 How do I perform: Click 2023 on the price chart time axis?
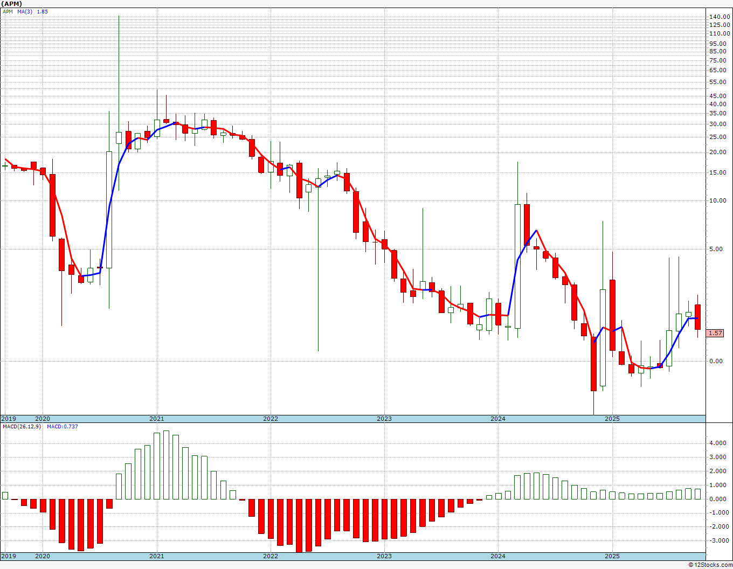click(384, 419)
